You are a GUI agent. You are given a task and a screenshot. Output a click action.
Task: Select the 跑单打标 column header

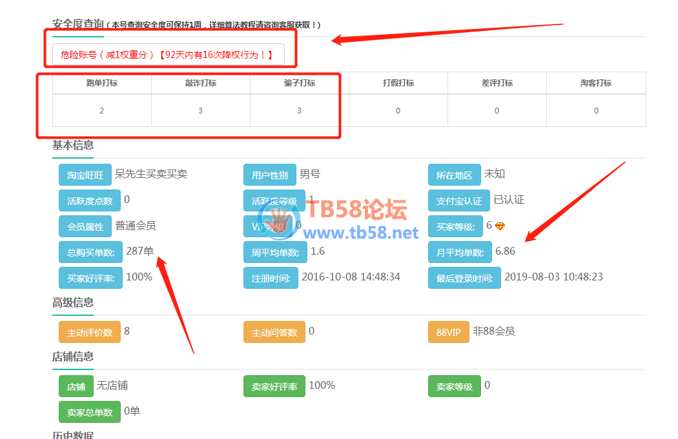point(101,83)
